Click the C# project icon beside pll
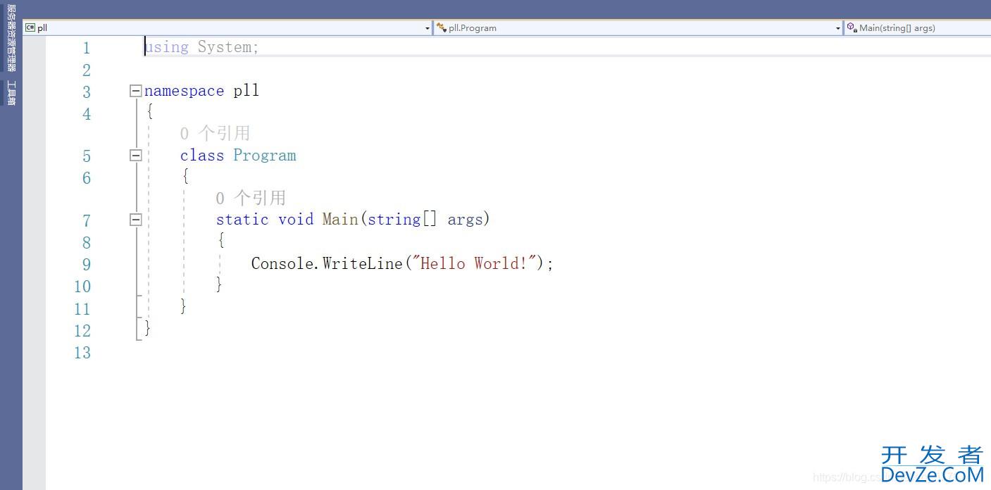The width and height of the screenshot is (991, 490). (30, 27)
